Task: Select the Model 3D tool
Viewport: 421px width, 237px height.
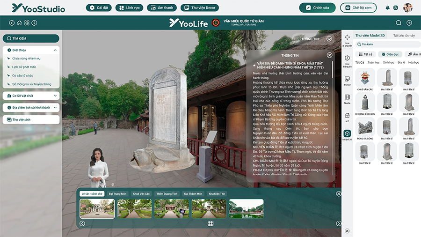Action: click(347, 135)
